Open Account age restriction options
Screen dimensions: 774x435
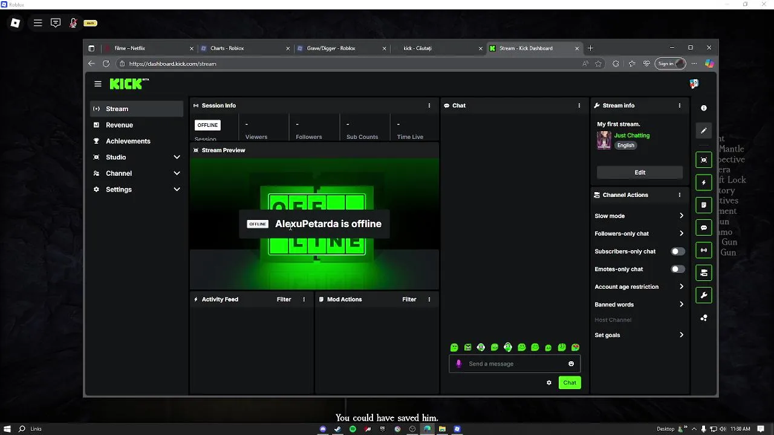[639, 287]
